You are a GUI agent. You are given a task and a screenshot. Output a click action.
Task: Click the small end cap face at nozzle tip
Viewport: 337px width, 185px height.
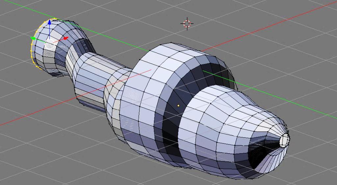click(284, 140)
